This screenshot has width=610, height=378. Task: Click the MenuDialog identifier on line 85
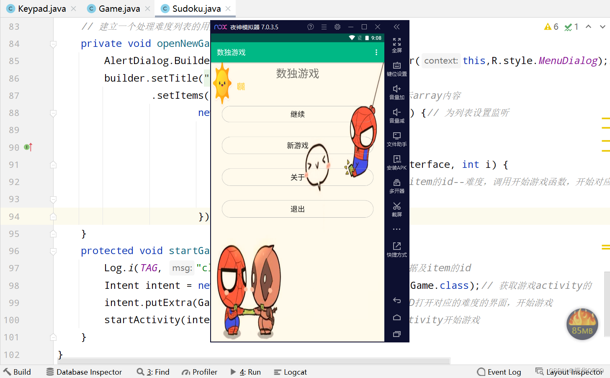point(568,61)
